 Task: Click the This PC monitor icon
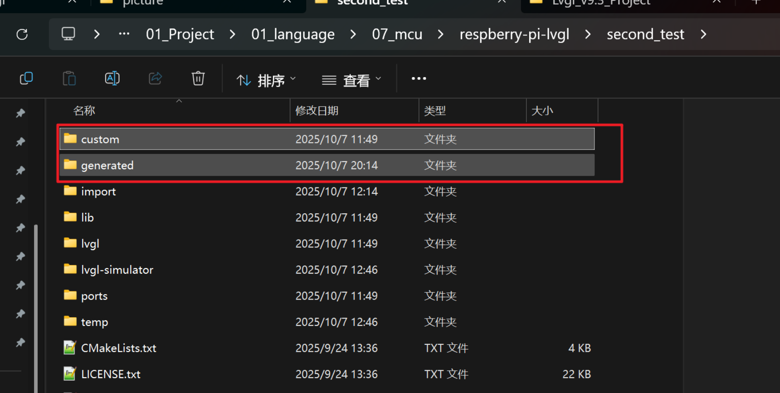(x=68, y=34)
